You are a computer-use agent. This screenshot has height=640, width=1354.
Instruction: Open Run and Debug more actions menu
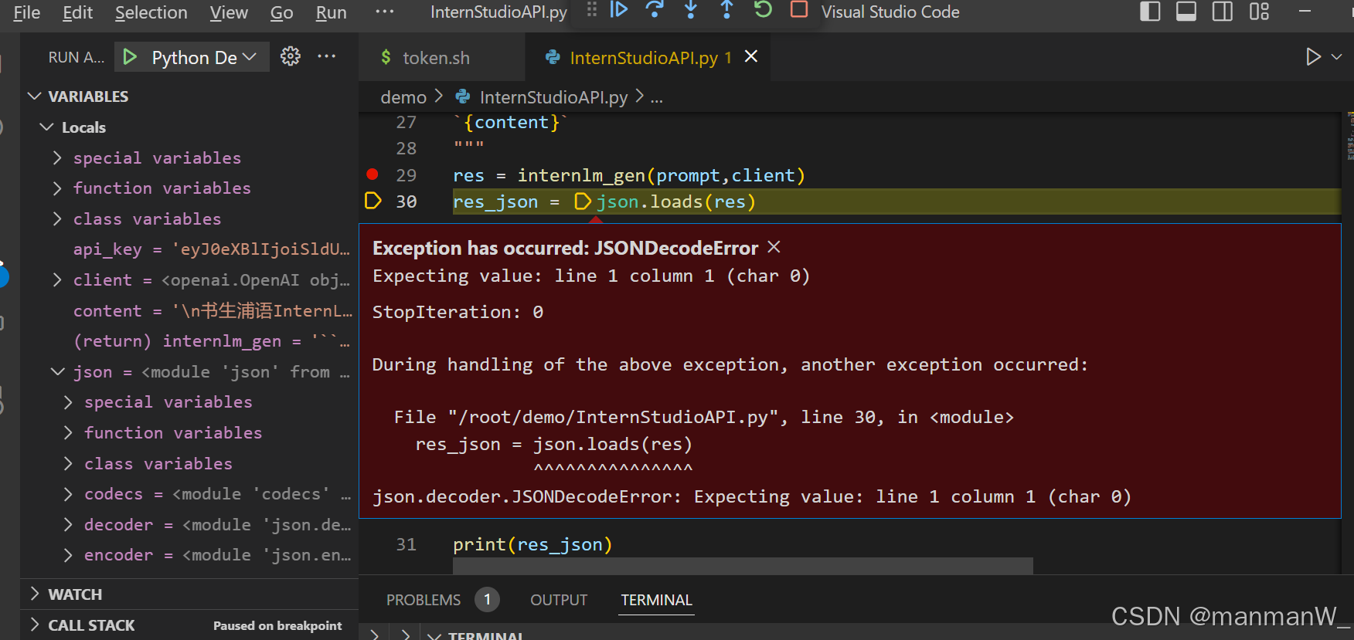(x=327, y=56)
